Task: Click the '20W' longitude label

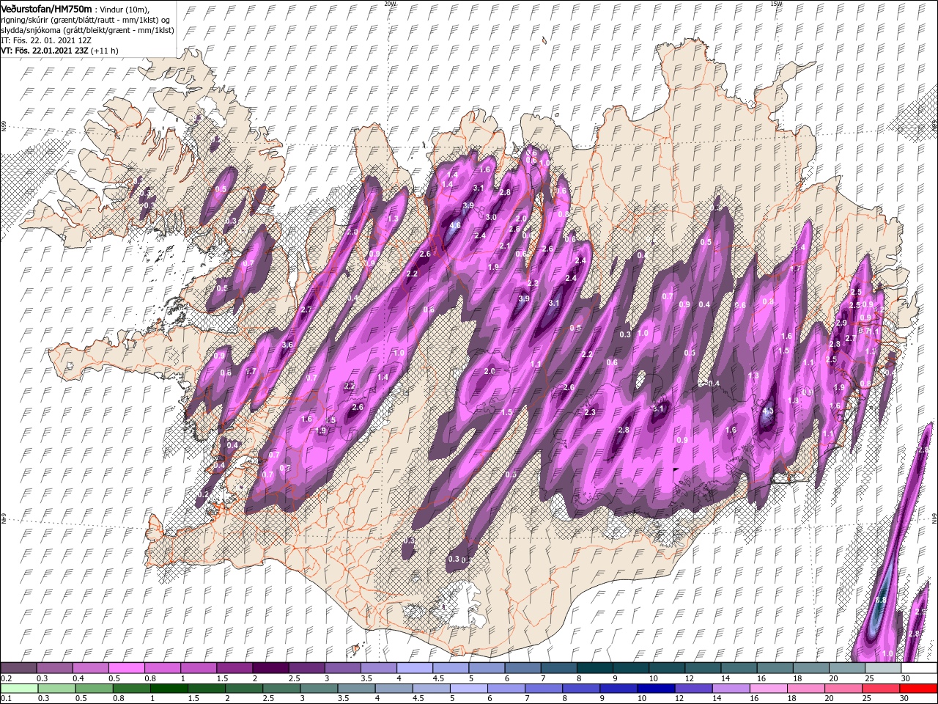Action: pyautogui.click(x=390, y=4)
